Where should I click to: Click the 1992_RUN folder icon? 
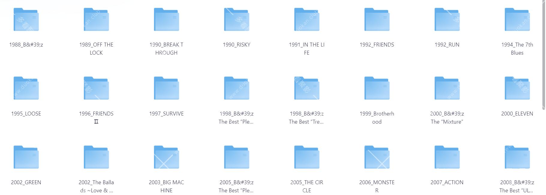[447, 20]
